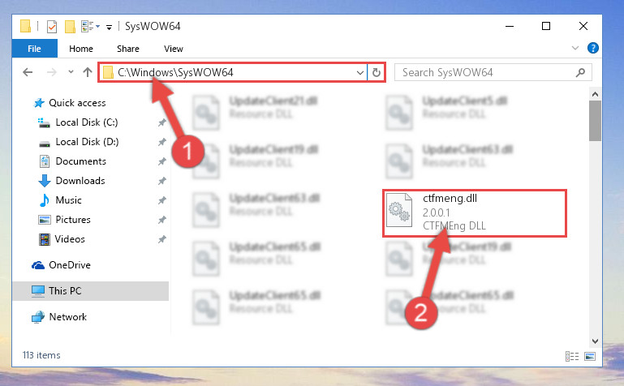624x386 pixels.
Task: Click the Back navigation arrow
Action: click(28, 72)
